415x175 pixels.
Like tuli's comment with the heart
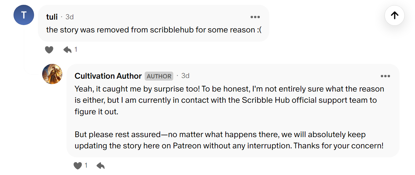click(x=49, y=50)
